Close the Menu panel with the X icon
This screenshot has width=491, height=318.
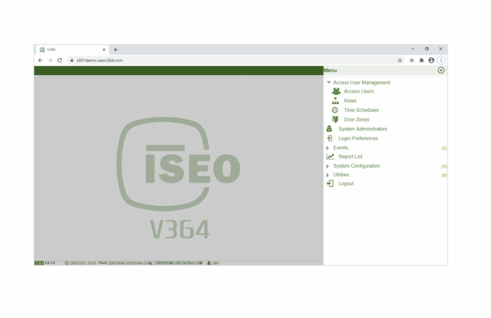[x=441, y=70]
